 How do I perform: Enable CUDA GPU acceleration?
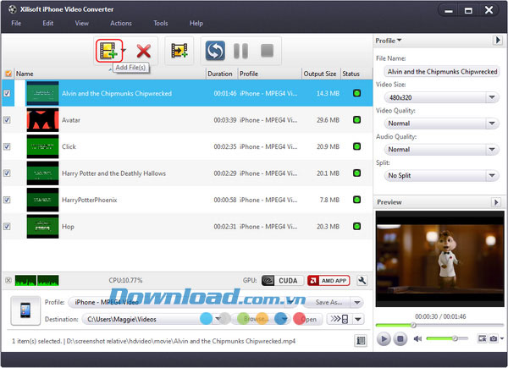click(279, 281)
